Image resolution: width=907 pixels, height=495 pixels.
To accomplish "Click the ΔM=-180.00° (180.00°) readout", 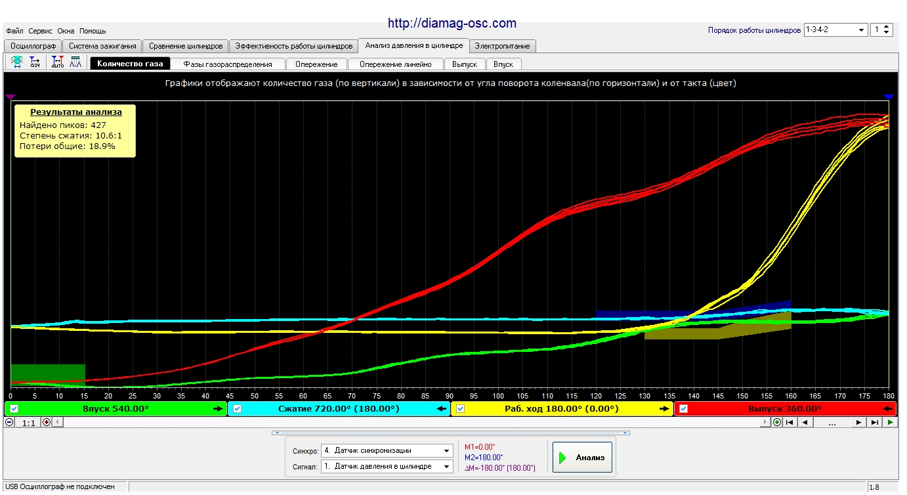I will pyautogui.click(x=499, y=468).
